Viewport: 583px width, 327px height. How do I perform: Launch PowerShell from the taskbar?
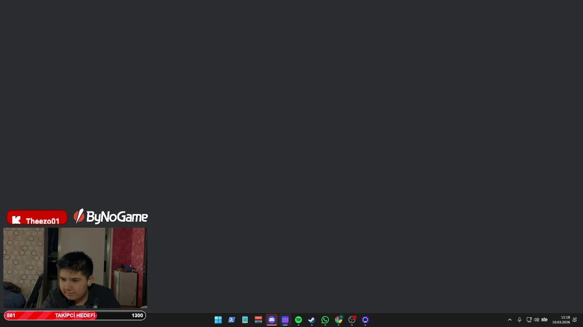tap(231, 320)
